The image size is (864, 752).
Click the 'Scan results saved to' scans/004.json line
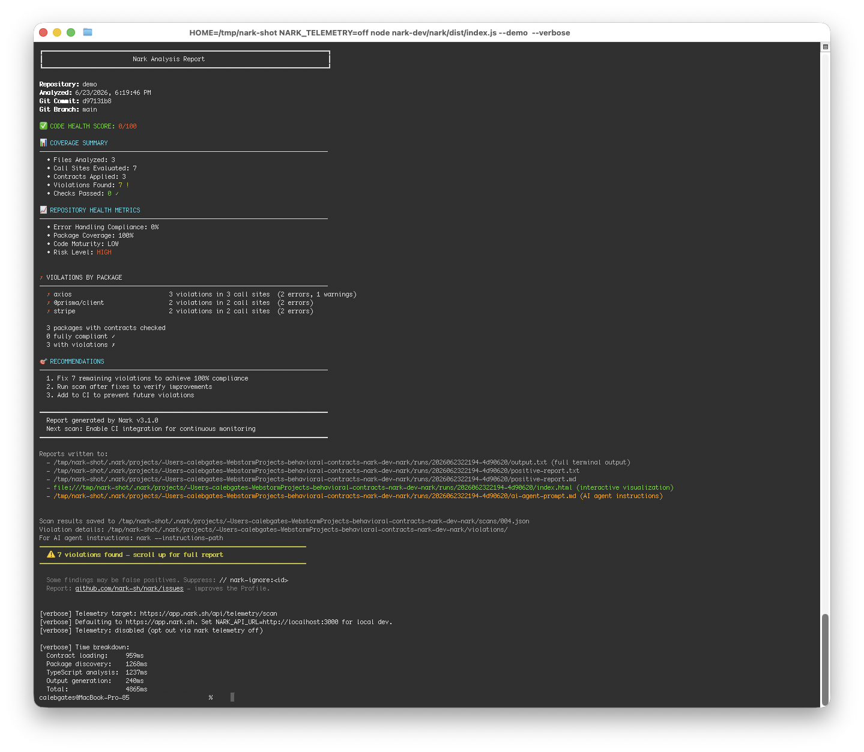pyautogui.click(x=284, y=522)
